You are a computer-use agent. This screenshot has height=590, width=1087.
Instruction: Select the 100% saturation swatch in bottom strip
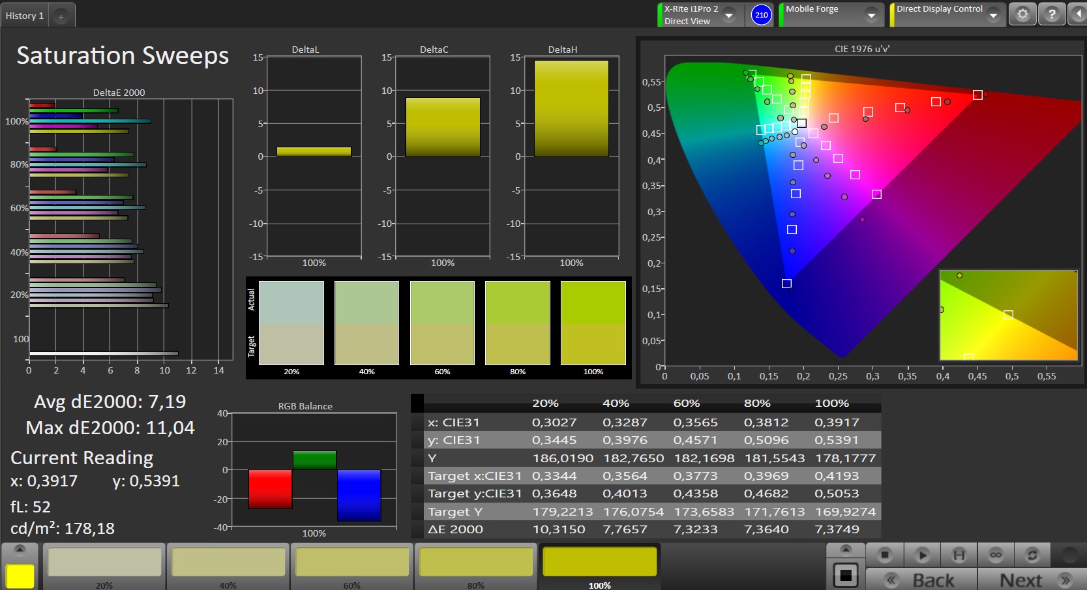pos(600,566)
